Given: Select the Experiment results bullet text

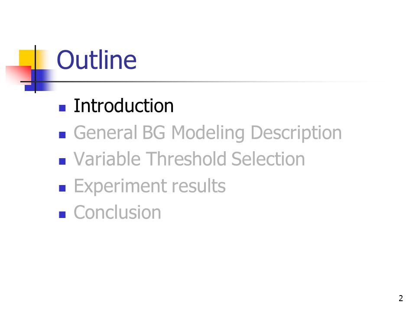Looking at the screenshot, I should pyautogui.click(x=149, y=186).
